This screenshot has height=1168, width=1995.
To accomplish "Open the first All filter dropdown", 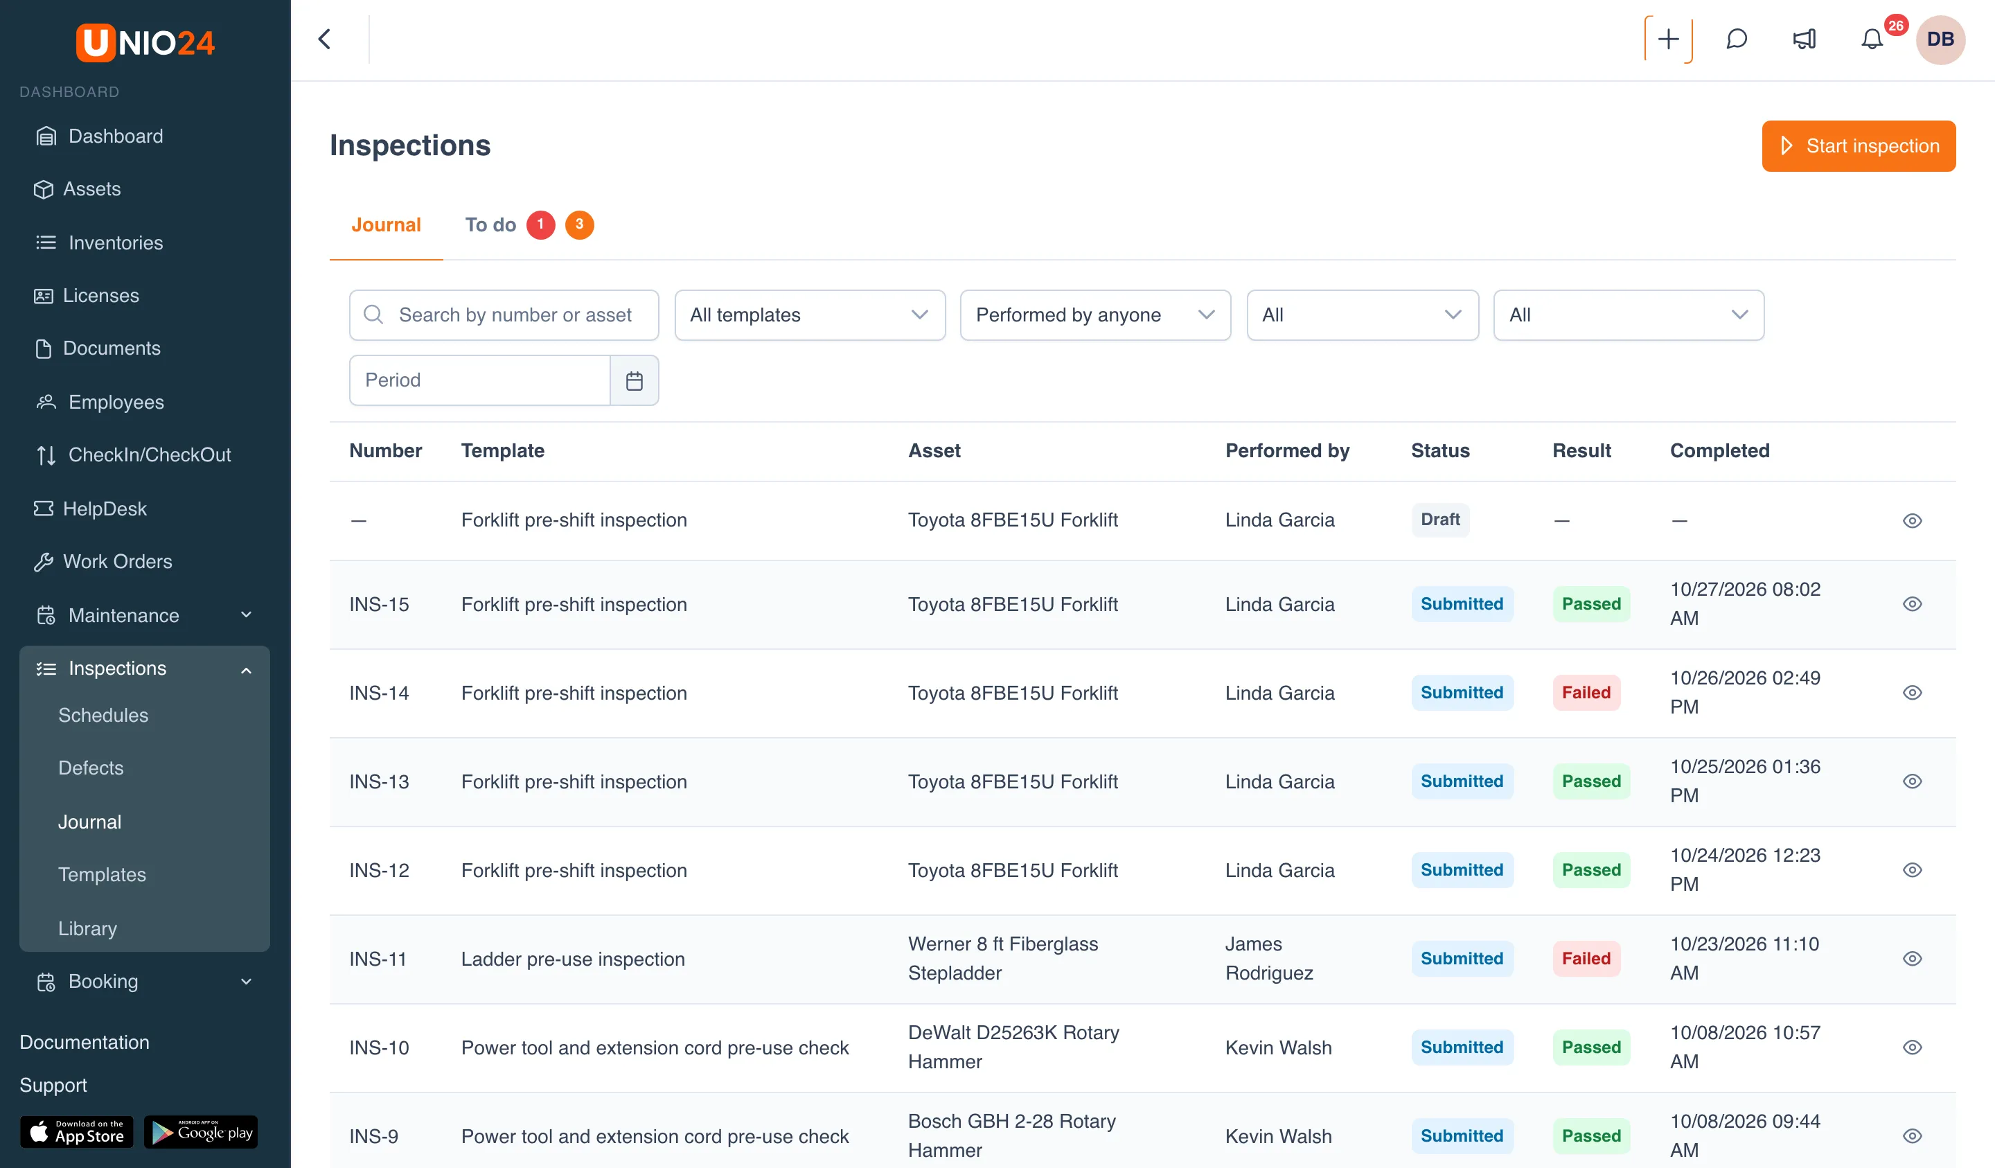I will tap(1362, 315).
